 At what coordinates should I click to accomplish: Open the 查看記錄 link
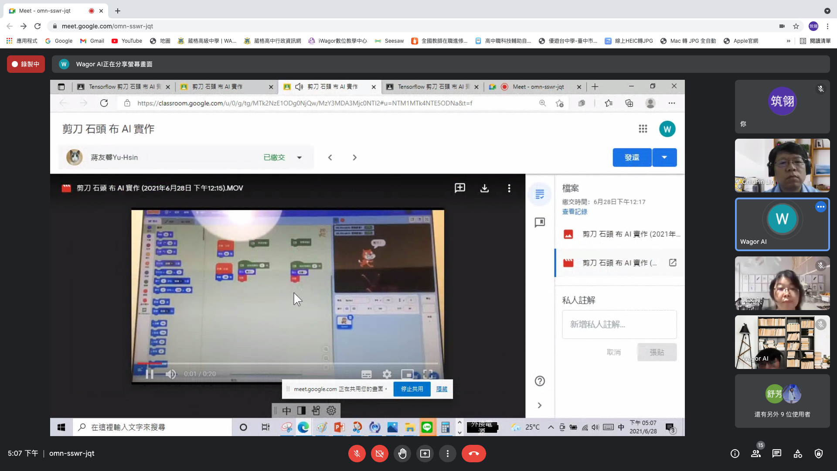click(x=574, y=212)
